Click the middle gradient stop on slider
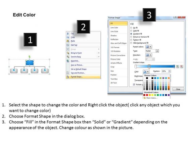This screenshot has width=188, height=141. point(149,66)
